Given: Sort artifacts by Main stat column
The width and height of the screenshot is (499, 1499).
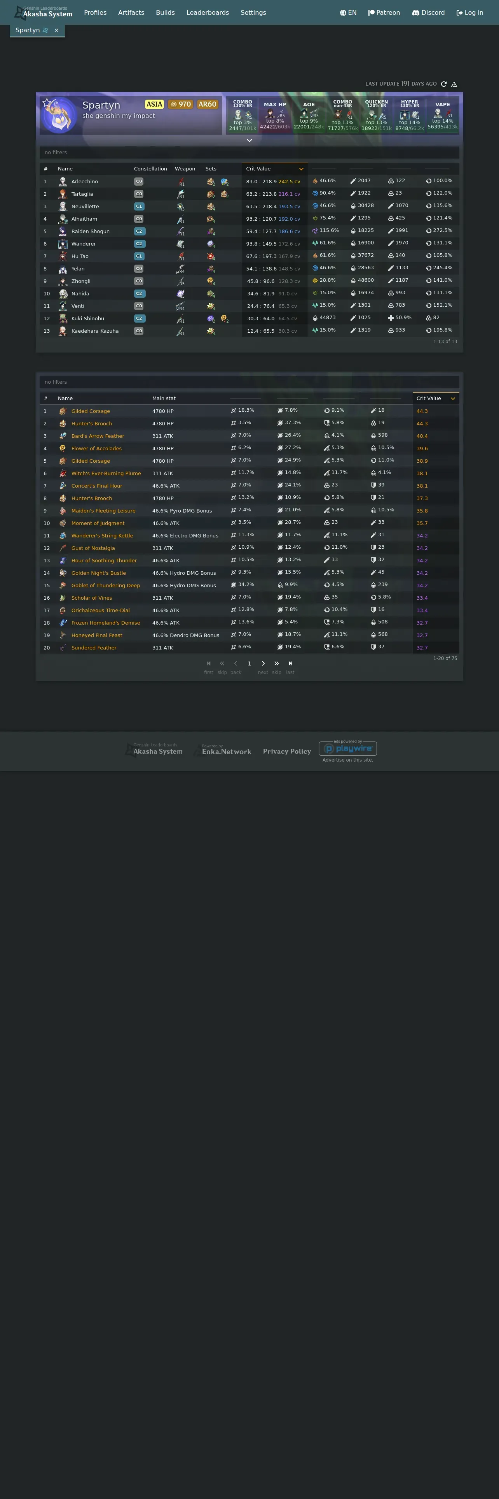Looking at the screenshot, I should pos(164,398).
